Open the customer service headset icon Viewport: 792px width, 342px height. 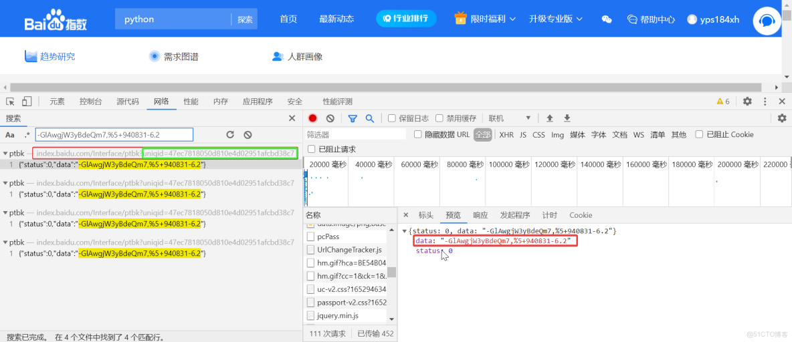(767, 20)
